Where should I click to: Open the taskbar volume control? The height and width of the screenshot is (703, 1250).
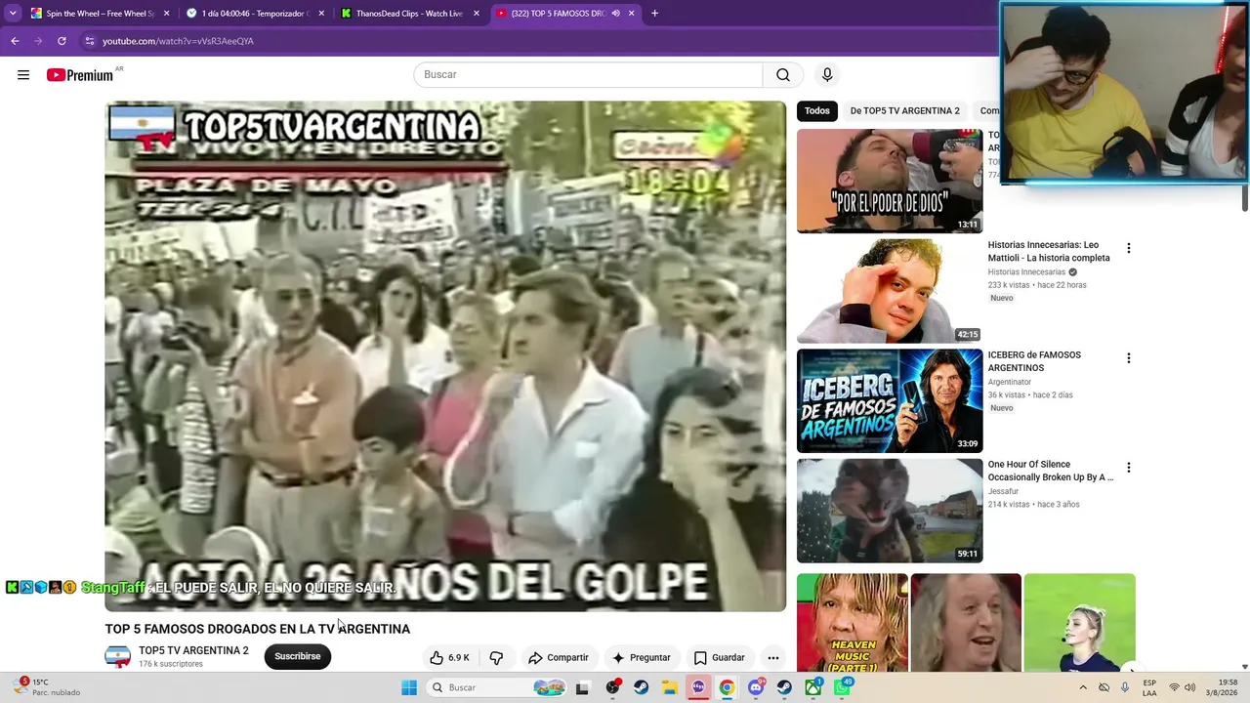1190,687
